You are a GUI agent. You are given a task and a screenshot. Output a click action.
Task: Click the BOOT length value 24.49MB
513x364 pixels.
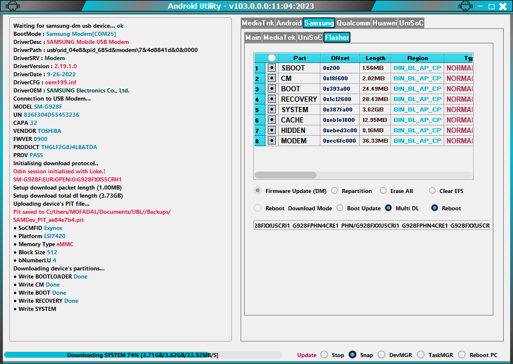[375, 88]
